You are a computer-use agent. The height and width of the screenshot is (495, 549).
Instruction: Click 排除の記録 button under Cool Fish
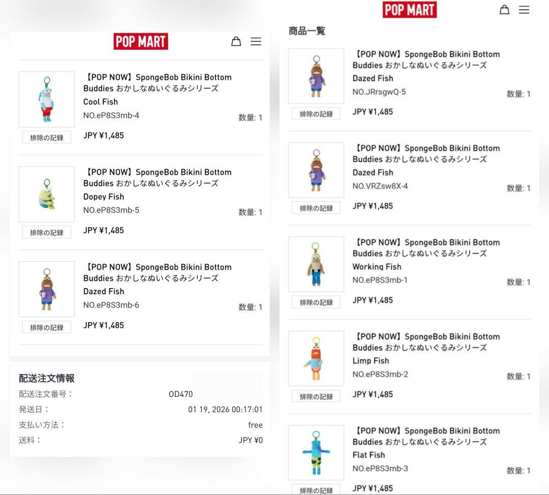47,138
